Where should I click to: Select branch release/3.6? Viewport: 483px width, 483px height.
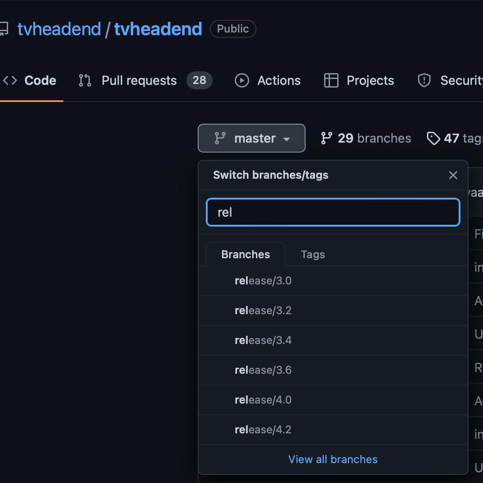[x=333, y=370]
